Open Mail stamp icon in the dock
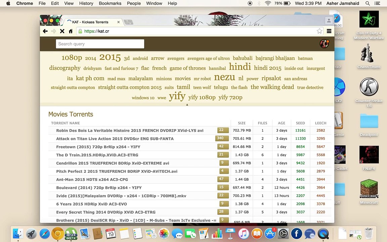387x242 pixels. click(x=84, y=233)
